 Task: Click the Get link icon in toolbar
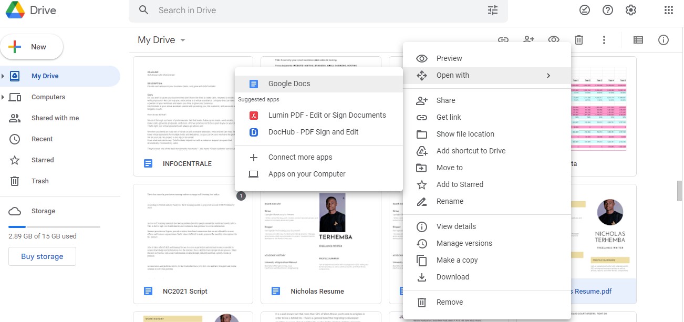(x=503, y=39)
